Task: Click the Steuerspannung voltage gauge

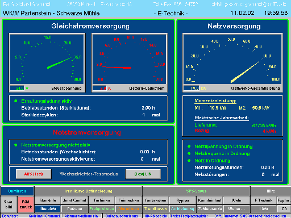Action: pyautogui.click(x=47, y=59)
